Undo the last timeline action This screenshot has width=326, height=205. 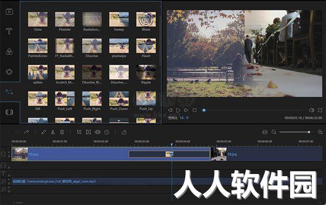pyautogui.click(x=17, y=132)
